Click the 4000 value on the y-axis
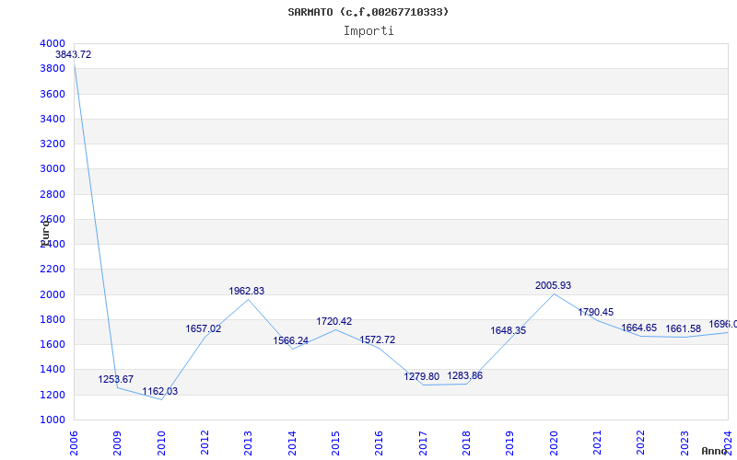The height and width of the screenshot is (460, 737). coord(53,43)
